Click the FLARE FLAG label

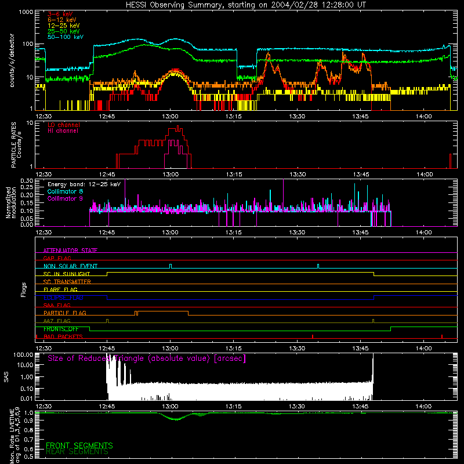point(60,289)
